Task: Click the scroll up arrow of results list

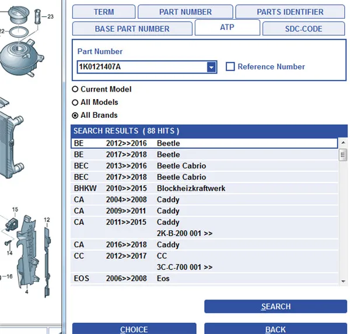Action: pos(344,143)
